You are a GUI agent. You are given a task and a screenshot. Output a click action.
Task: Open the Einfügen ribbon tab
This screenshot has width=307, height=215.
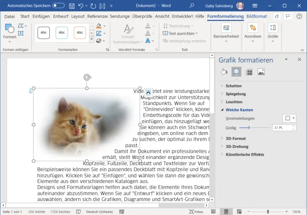41,16
